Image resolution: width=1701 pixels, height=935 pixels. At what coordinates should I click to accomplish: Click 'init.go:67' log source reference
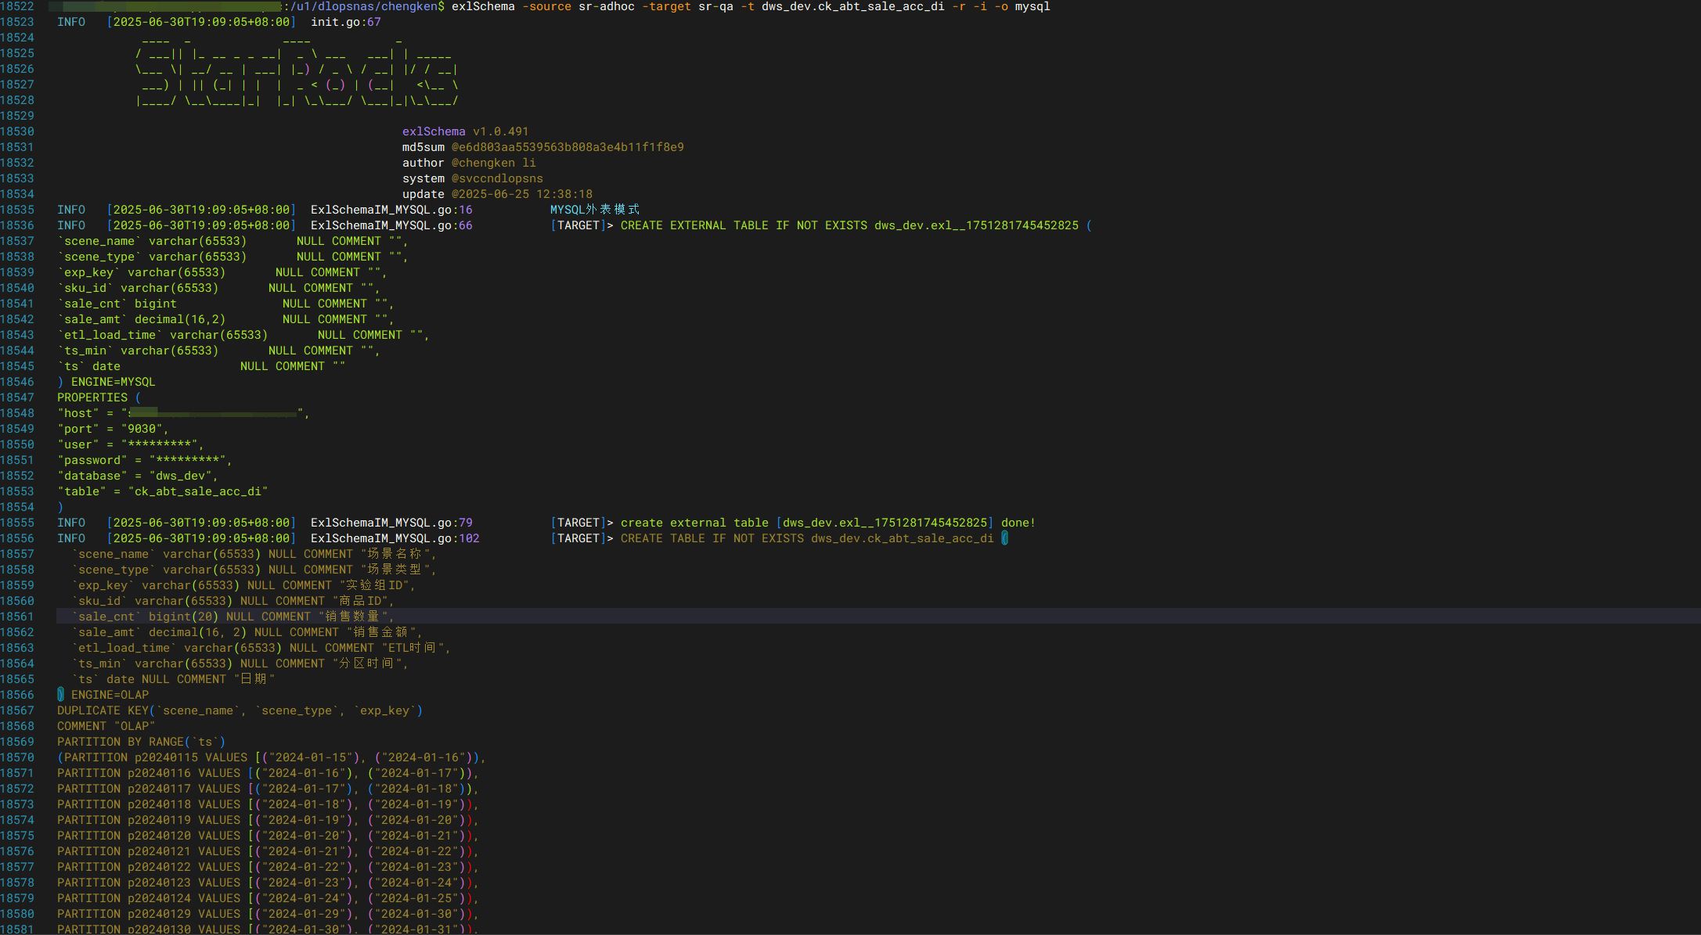pos(346,22)
